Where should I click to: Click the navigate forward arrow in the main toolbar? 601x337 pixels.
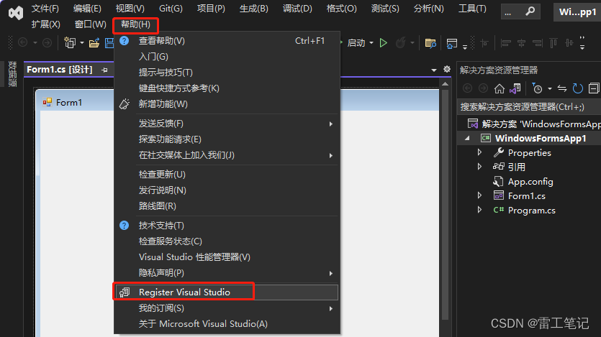click(x=48, y=42)
